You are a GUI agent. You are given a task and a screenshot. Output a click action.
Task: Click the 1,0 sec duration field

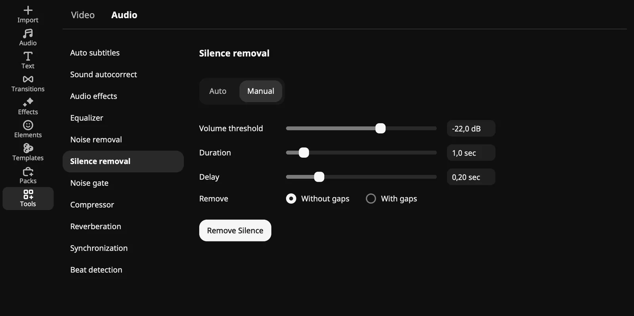(471, 152)
